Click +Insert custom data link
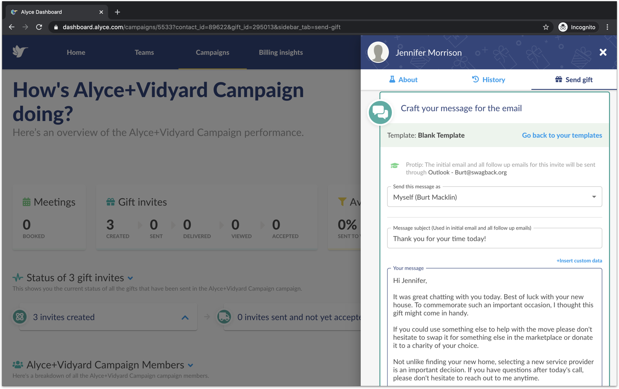This screenshot has width=619, height=389. 579,260
